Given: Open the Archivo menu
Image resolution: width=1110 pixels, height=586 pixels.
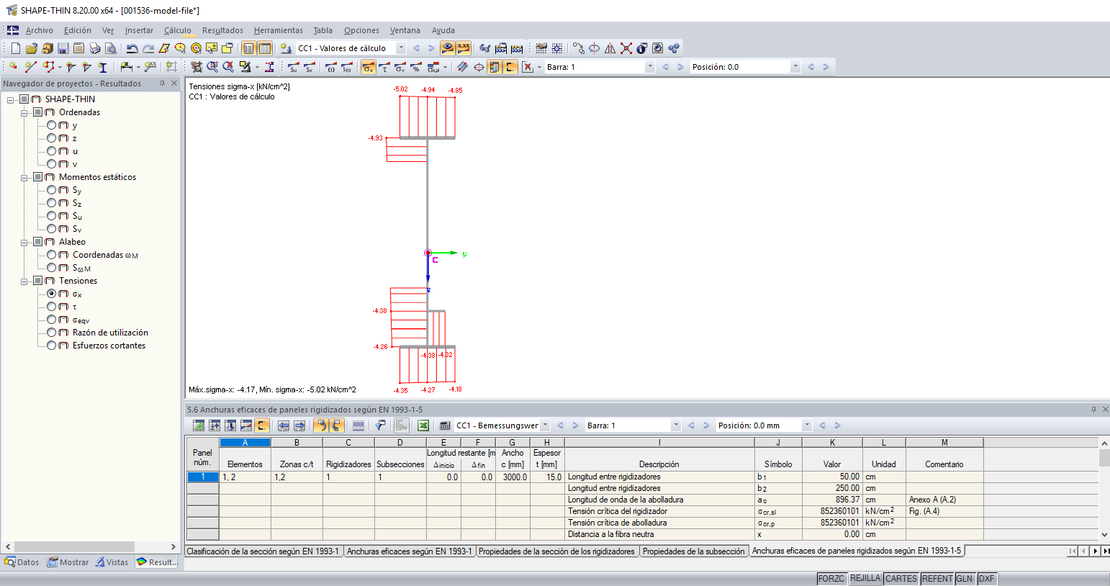Looking at the screenshot, I should click(x=40, y=30).
